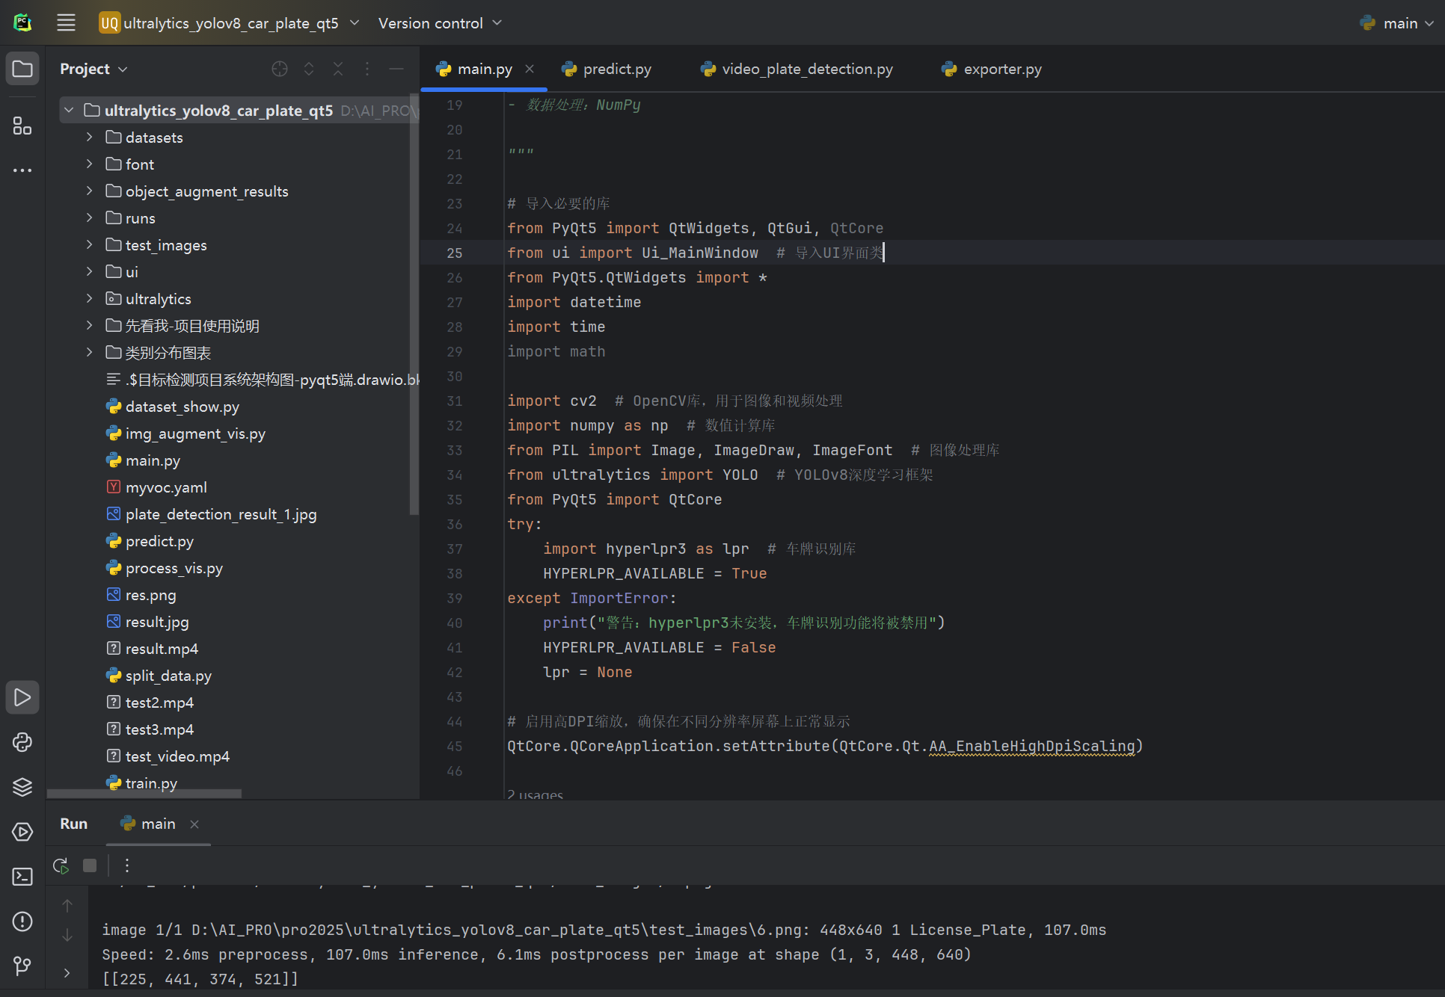
Task: Expand the runs folder
Action: pos(89,218)
